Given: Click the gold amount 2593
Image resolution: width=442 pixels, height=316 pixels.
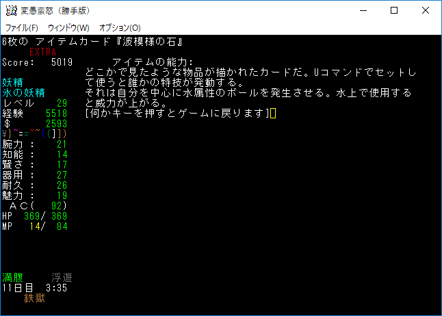Looking at the screenshot, I should [x=56, y=124].
